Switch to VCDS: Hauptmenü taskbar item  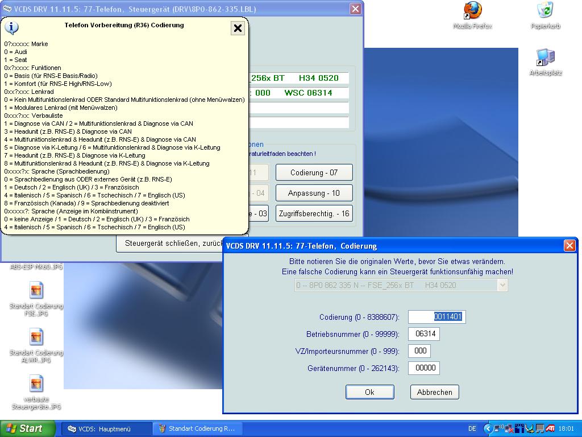click(106, 428)
